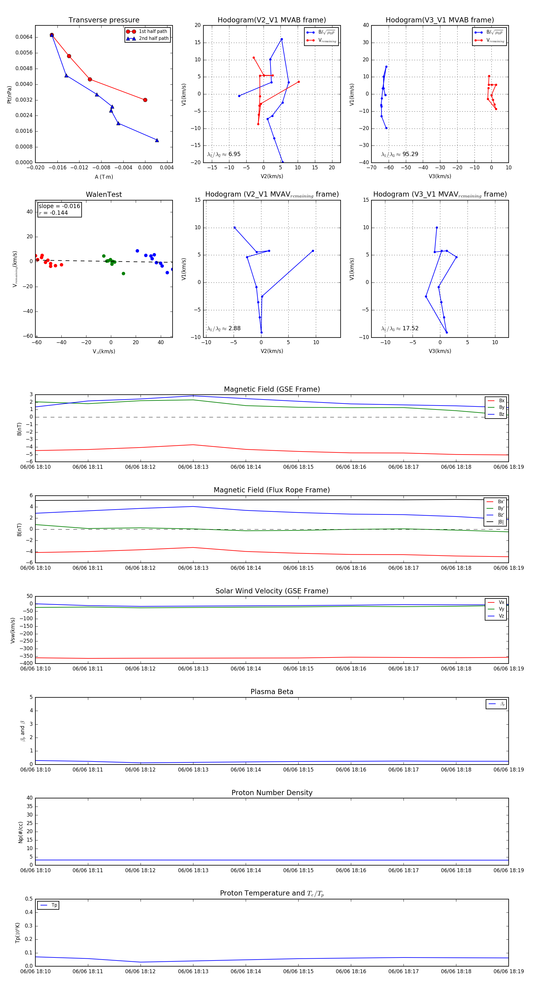Click 'Proton Temperature and Te/Tp' title
544x998 pixels.
coord(272,893)
